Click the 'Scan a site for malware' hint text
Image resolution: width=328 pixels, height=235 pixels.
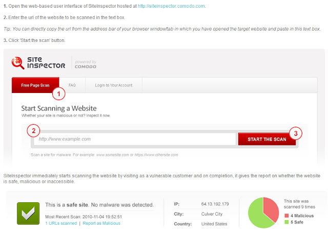click(105, 155)
